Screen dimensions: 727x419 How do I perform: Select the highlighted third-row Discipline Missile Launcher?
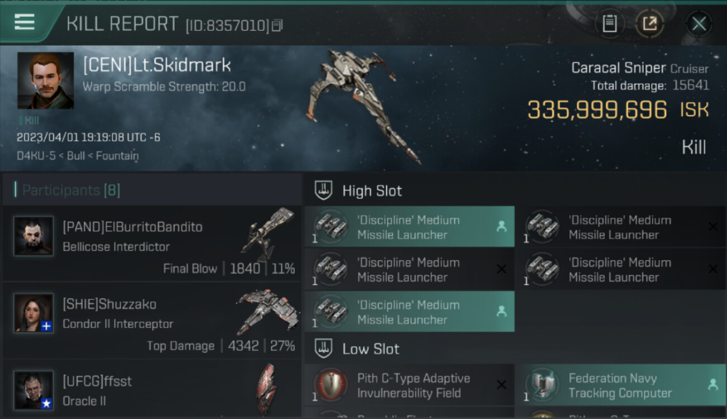coord(409,312)
